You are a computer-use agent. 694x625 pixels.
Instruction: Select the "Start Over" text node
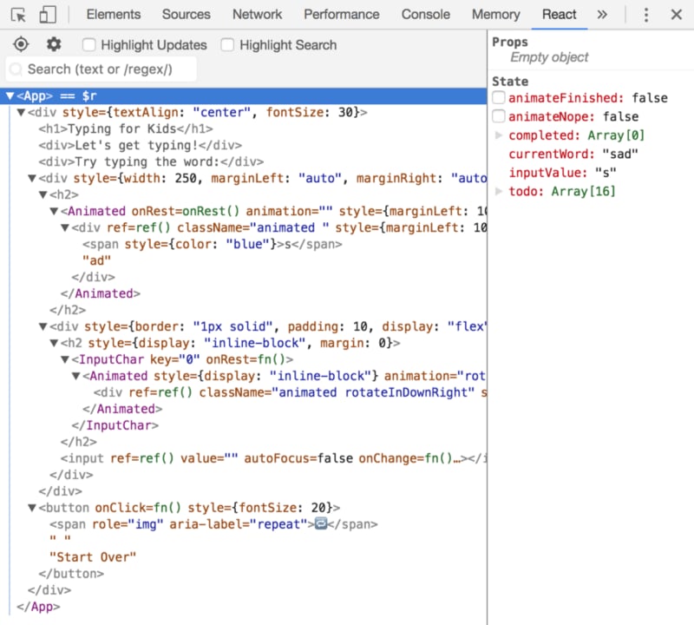point(93,556)
